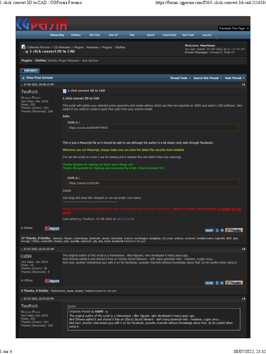Click the post status icon before 07-07-2022, 03:31:25 AM
The image size is (266, 354).
pyautogui.click(x=22, y=249)
